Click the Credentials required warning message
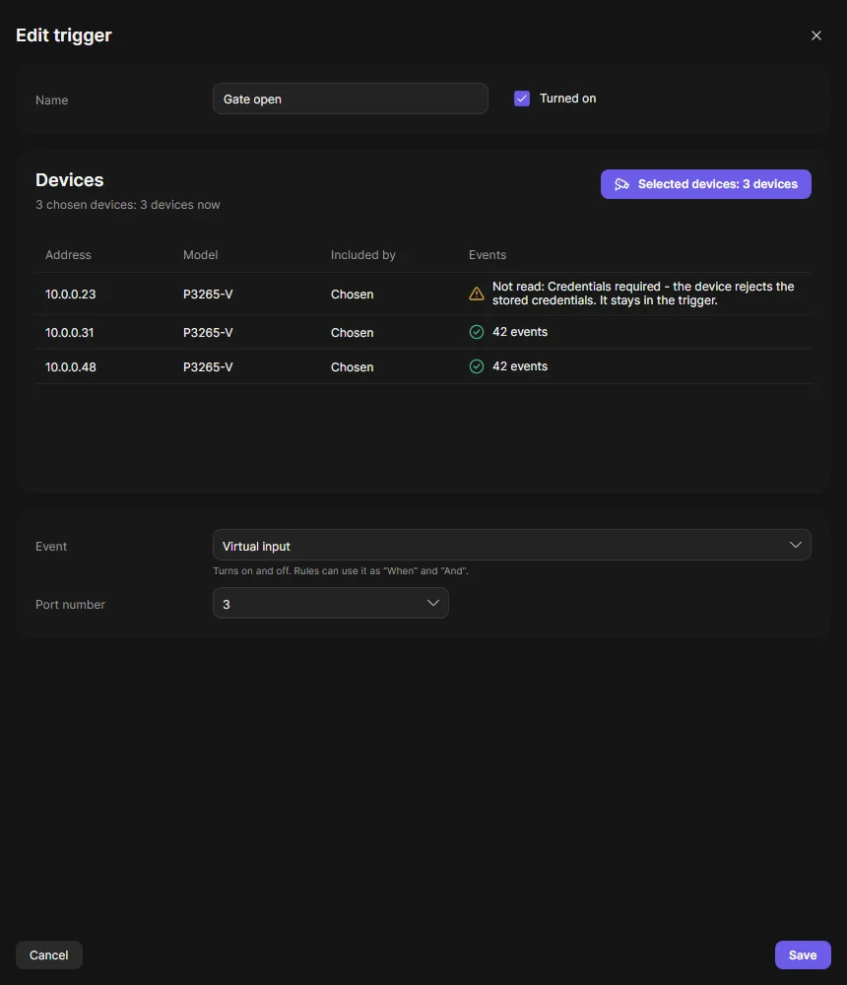This screenshot has width=847, height=985. (643, 294)
